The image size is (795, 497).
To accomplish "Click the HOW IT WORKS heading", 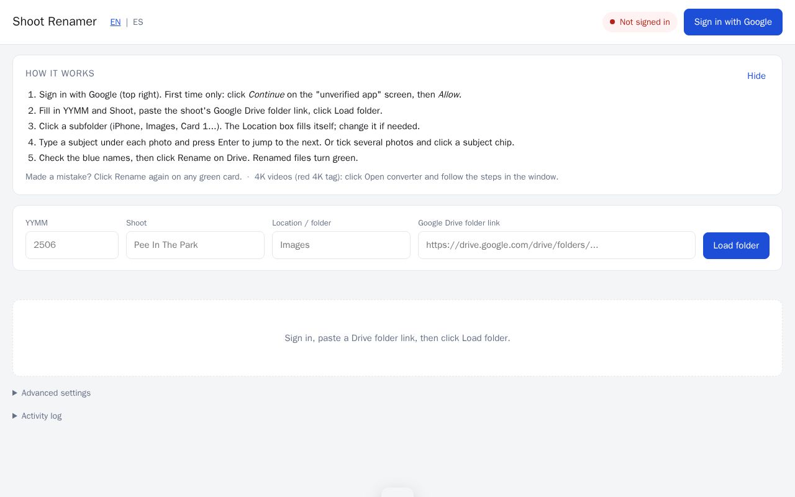I will click(60, 73).
